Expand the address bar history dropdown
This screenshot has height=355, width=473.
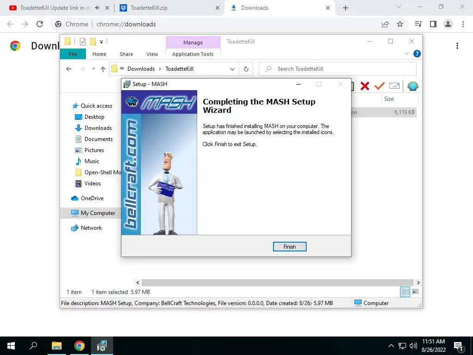pyautogui.click(x=232, y=69)
